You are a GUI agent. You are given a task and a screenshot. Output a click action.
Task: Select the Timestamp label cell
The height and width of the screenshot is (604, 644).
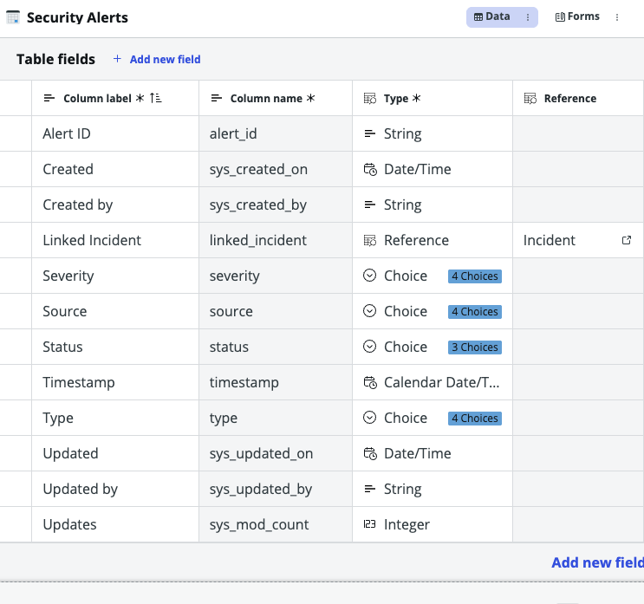point(115,382)
